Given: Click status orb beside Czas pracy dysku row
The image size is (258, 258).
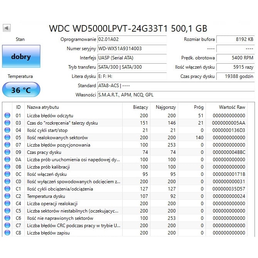Looking at the screenshot, I should click(7, 152).
